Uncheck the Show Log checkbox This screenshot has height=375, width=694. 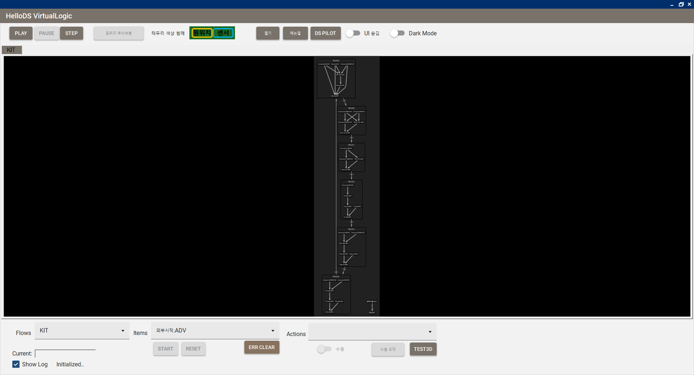coord(16,364)
